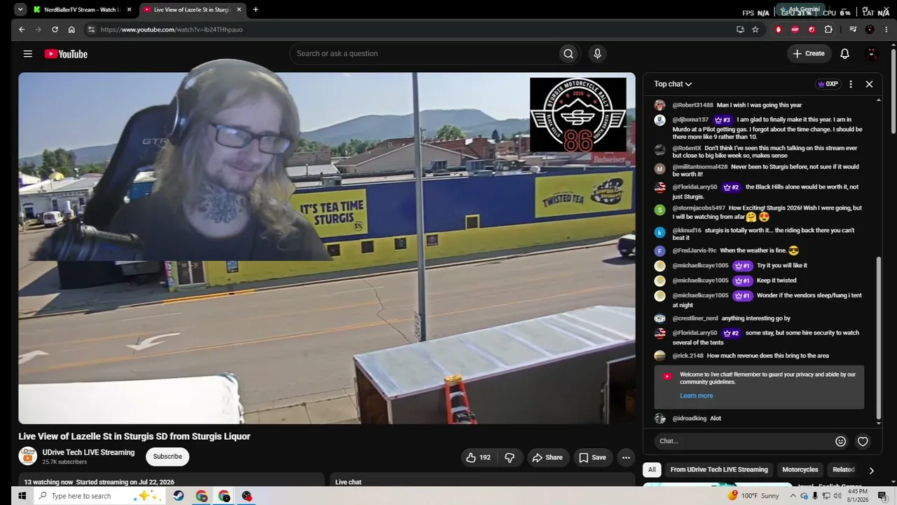Follow the Learn more chat guidelines link

pos(696,396)
